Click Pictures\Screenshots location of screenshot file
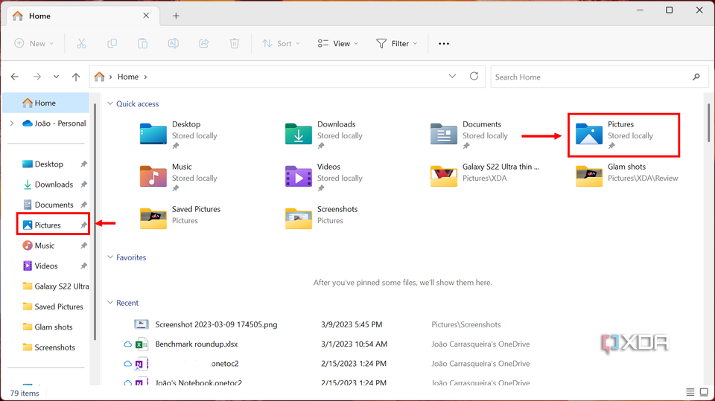This screenshot has width=715, height=401. [466, 324]
